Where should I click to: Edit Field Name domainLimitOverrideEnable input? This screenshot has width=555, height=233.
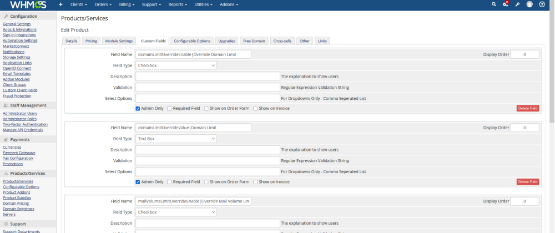[193, 54]
